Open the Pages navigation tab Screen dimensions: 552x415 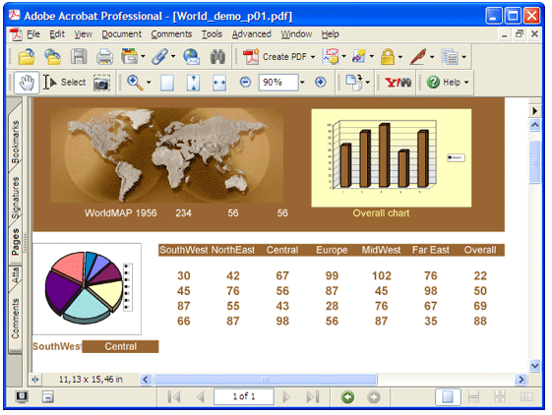15,242
